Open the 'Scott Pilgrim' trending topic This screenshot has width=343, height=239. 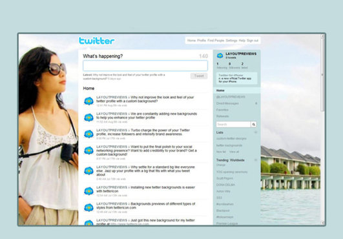point(225,178)
